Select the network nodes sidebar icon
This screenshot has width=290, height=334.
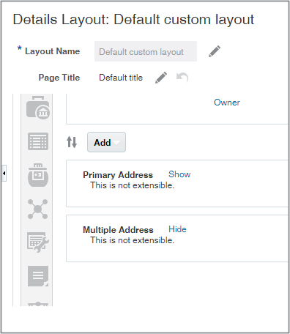coord(38,209)
